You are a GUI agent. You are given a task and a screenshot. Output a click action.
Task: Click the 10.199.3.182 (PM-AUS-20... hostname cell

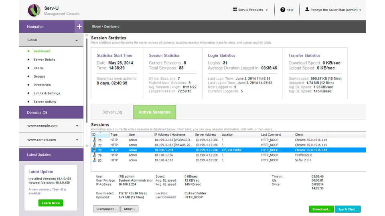coord(173,145)
